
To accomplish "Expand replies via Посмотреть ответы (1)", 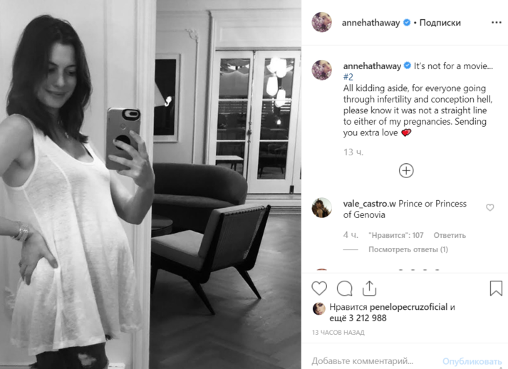I will coord(408,249).
